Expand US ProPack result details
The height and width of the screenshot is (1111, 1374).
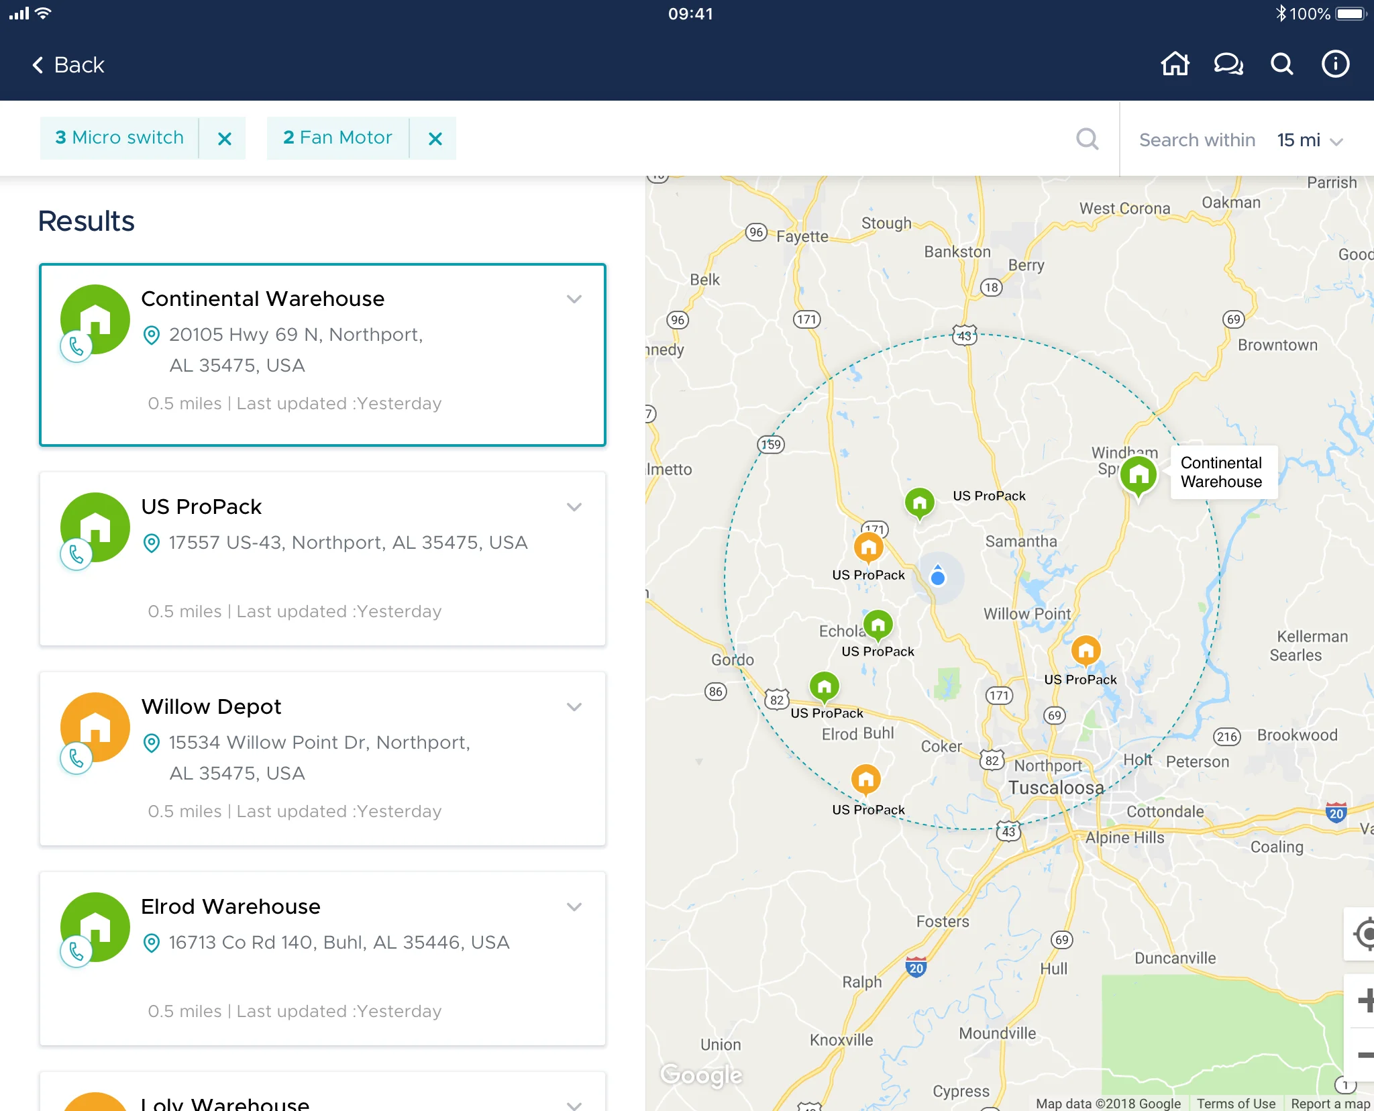tap(574, 507)
